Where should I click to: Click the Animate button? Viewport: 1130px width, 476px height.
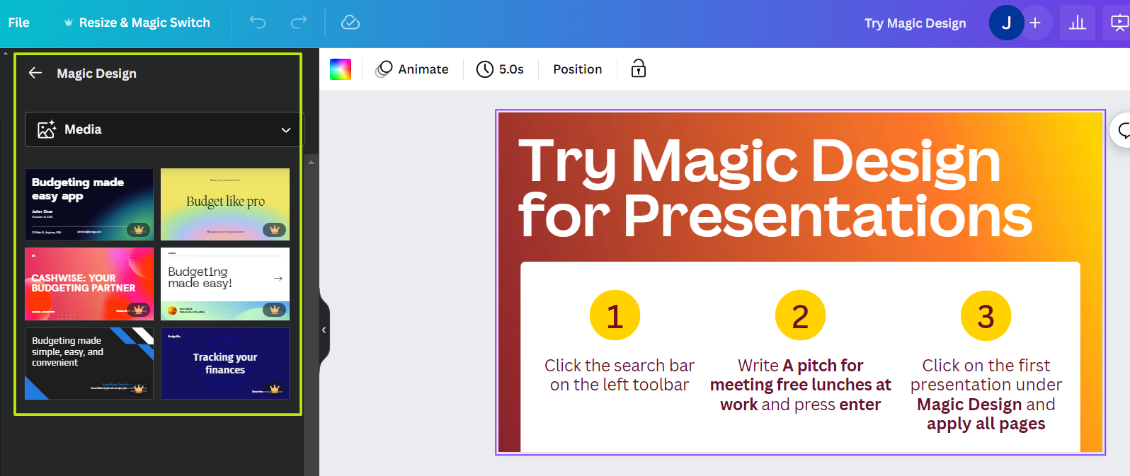coord(412,69)
